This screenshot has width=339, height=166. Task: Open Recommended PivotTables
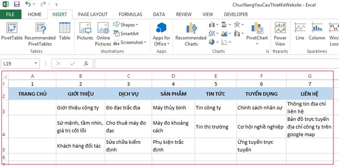(40, 34)
